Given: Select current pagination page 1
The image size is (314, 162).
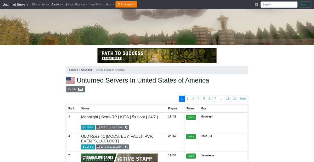Looking at the screenshot, I should pos(182,99).
